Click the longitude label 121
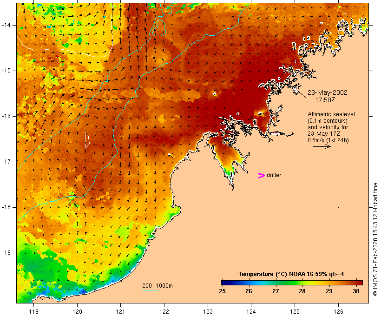 (x=120, y=312)
